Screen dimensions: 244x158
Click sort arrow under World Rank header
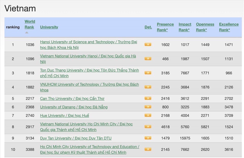point(27,33)
